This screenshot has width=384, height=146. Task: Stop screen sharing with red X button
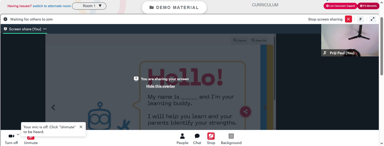click(x=348, y=19)
